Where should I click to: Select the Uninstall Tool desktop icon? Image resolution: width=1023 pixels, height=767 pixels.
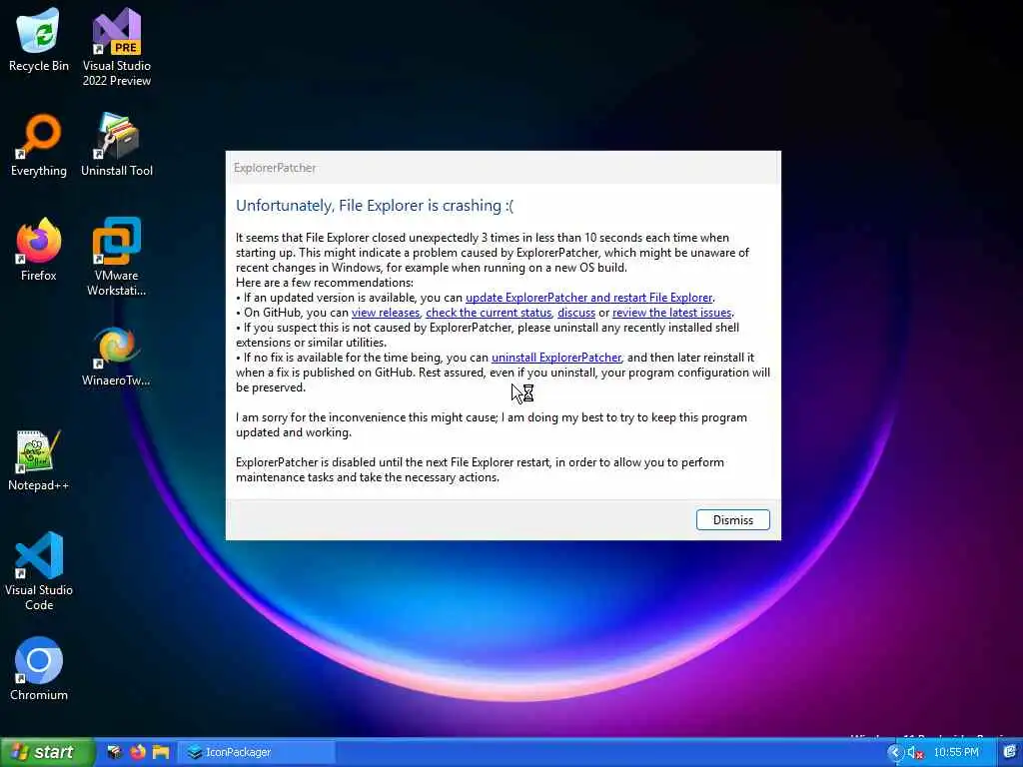[x=117, y=145]
